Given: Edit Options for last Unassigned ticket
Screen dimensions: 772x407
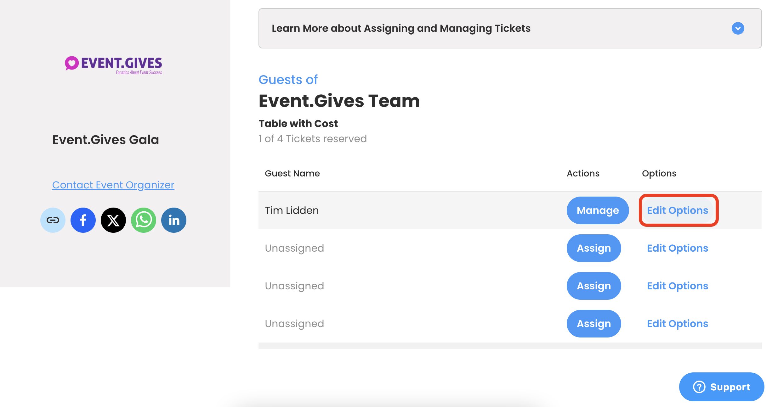Looking at the screenshot, I should 678,324.
